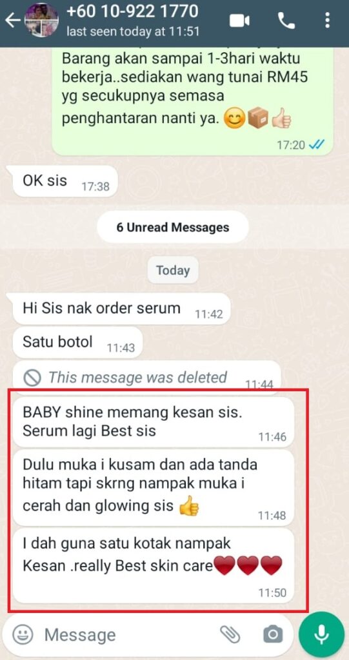This screenshot has height=660, width=349.
Task: Open the contact's profile picture
Action: (x=41, y=20)
